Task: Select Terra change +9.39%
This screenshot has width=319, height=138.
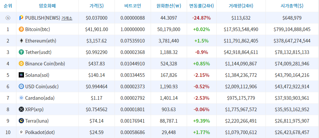Action: pyautogui.click(x=202, y=121)
